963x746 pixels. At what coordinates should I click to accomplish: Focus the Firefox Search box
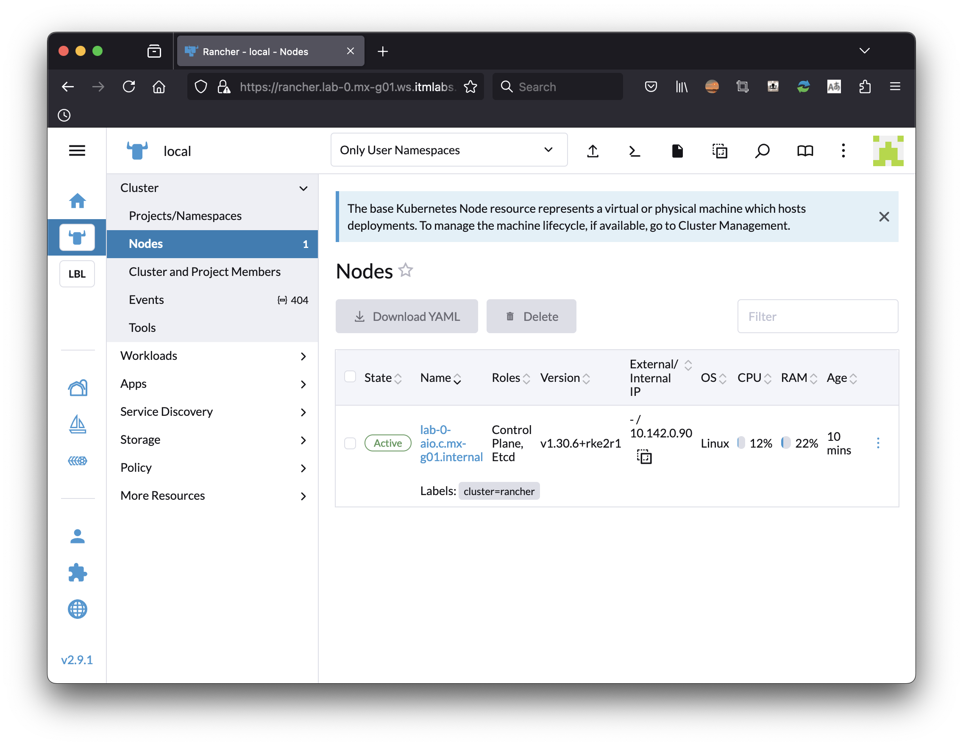click(x=557, y=86)
